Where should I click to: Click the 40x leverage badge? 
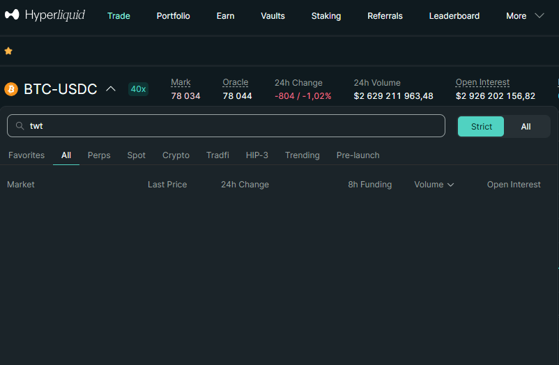(x=138, y=89)
